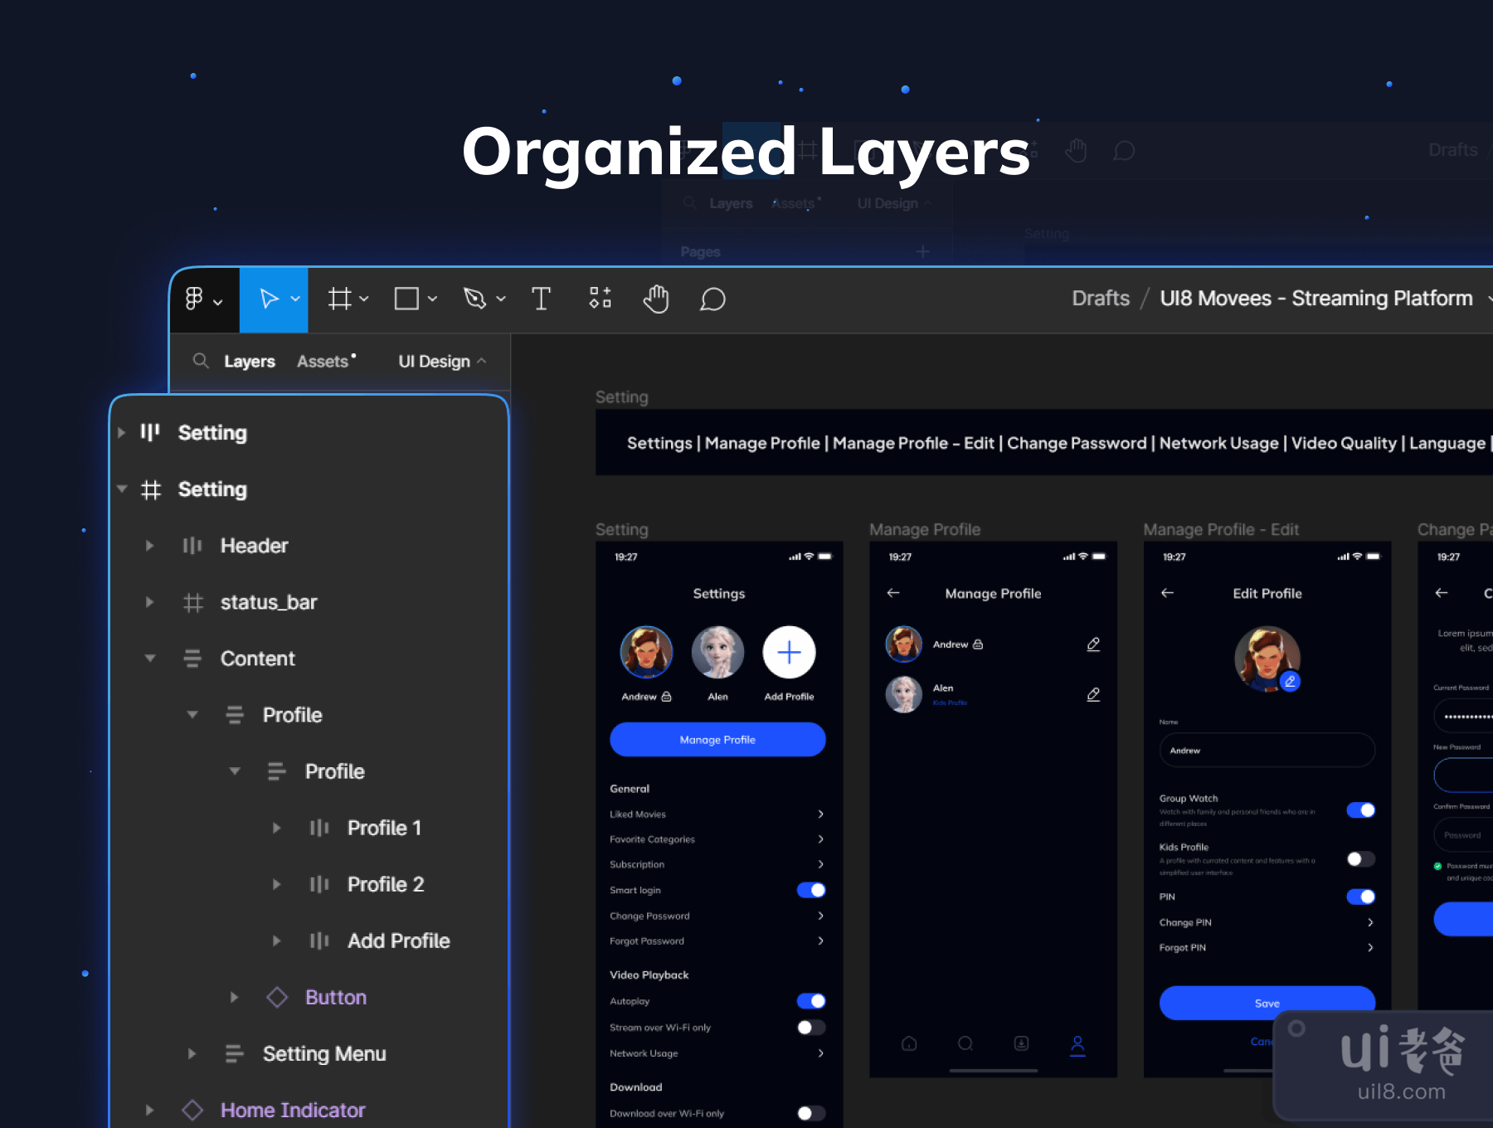This screenshot has width=1493, height=1128.
Task: Toggle the Smart login switch
Action: 810,890
